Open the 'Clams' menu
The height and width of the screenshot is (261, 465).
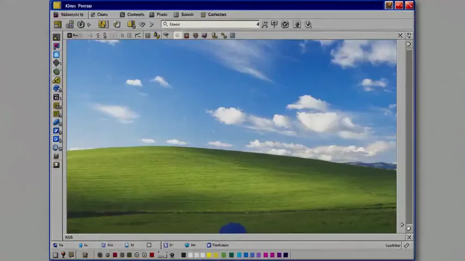click(99, 15)
